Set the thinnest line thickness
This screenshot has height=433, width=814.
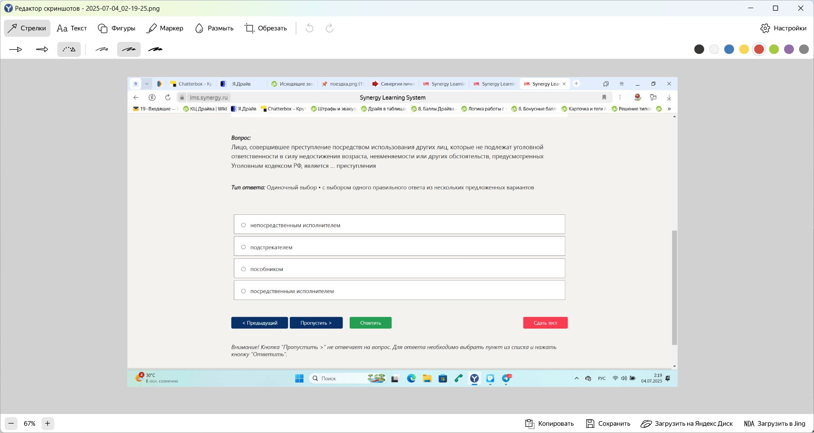pyautogui.click(x=102, y=50)
